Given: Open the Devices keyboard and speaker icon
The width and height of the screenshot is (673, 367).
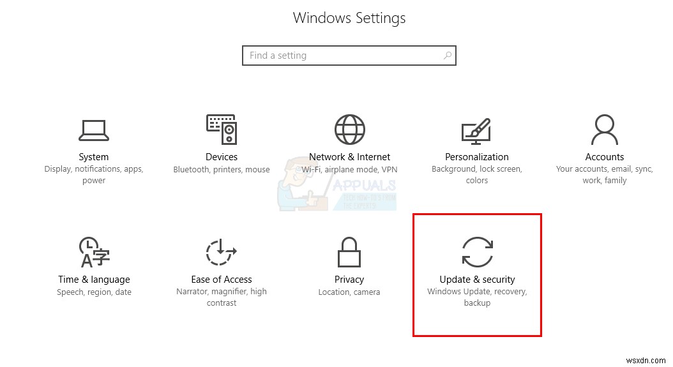Looking at the screenshot, I should point(222,129).
